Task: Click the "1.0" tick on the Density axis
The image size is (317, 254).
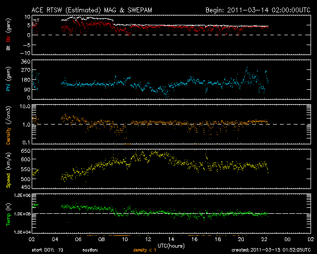Action: click(26, 125)
